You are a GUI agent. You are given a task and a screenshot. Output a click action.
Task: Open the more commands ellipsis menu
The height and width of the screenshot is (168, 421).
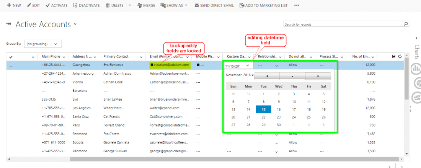tap(297, 5)
